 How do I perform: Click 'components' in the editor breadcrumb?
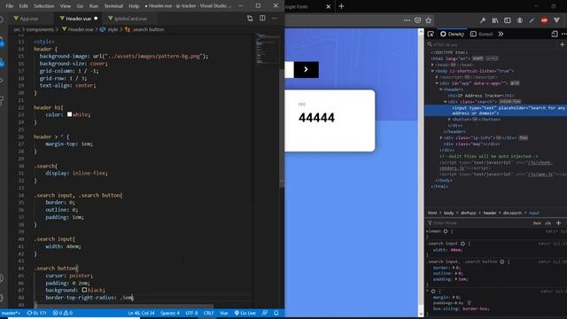pos(40,29)
